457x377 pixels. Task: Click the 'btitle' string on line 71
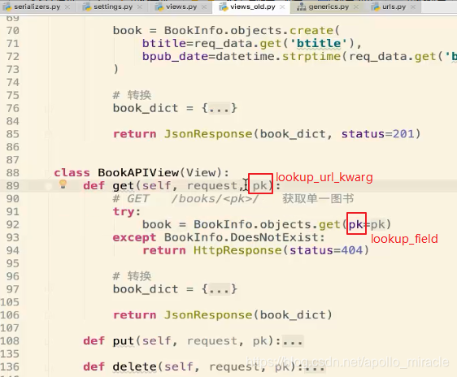318,43
